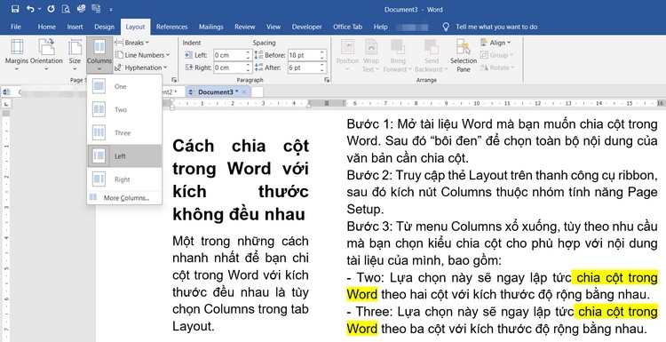Screen dimensions: 666x342
Task: Expand Customize Quick Access Toolbar arrow
Action: [x=111, y=9]
